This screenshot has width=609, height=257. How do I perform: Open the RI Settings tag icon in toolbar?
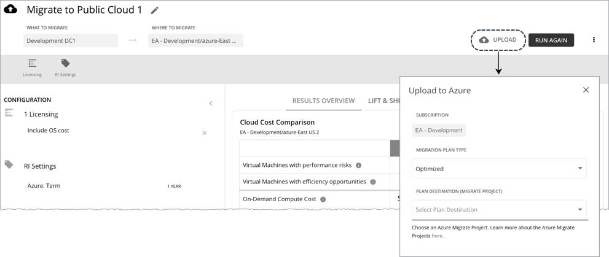point(65,67)
